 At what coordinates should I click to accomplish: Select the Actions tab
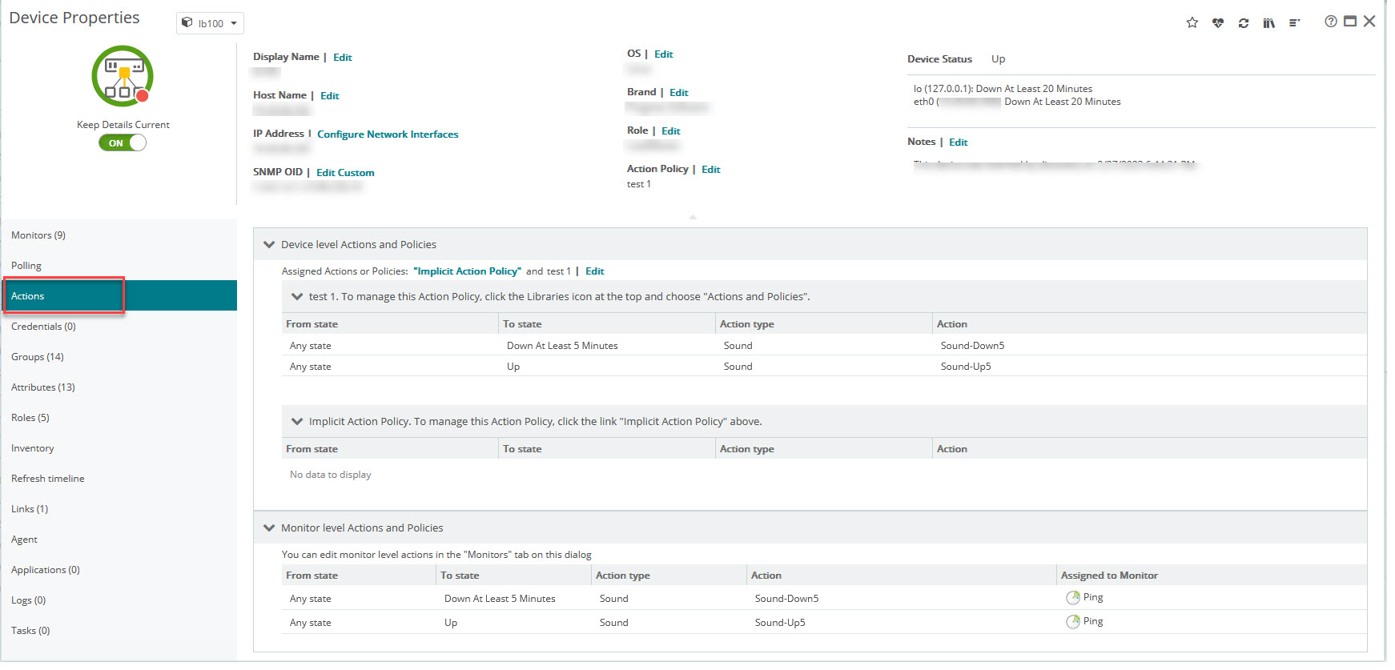coord(119,296)
